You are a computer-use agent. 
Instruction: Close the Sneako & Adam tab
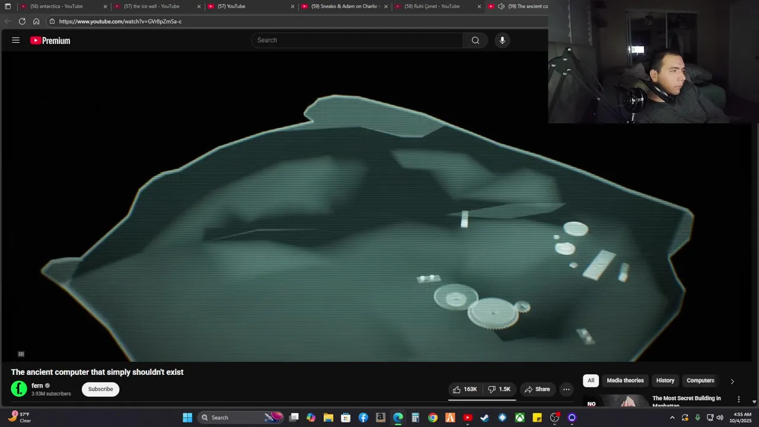coord(386,7)
